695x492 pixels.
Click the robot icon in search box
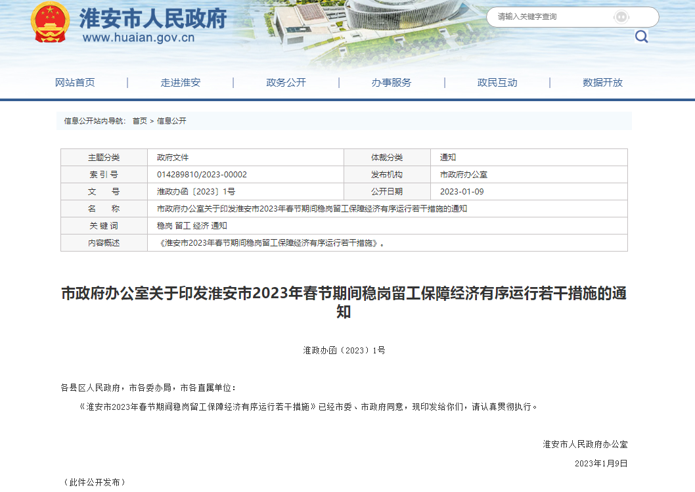pos(621,17)
